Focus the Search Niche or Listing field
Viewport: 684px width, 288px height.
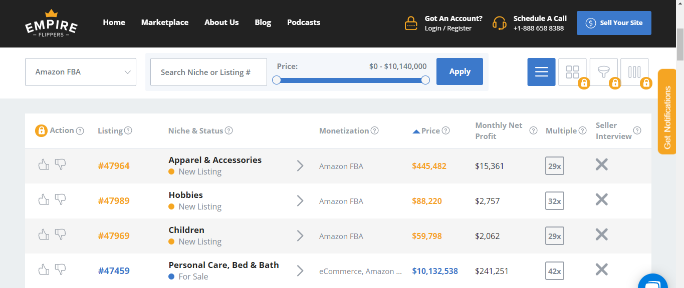coord(208,72)
